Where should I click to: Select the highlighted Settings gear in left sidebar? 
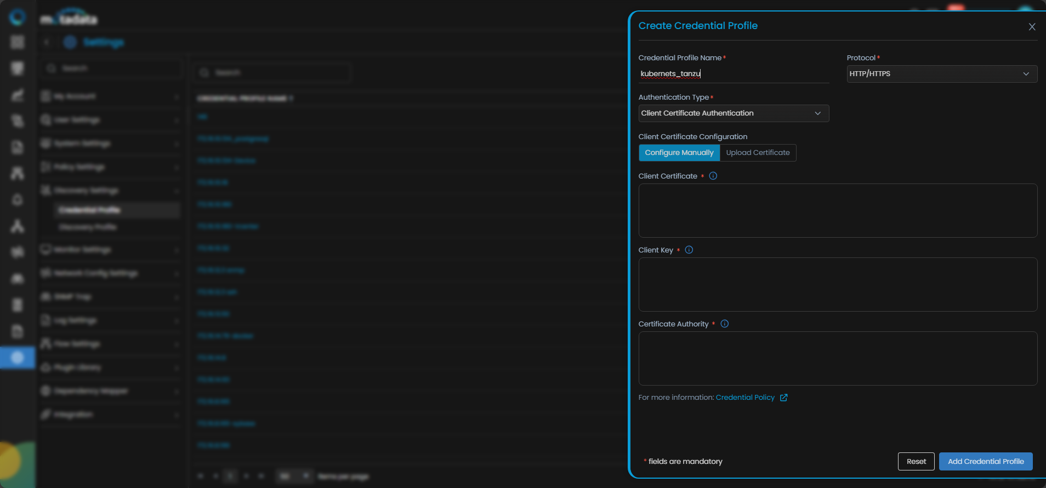[x=18, y=358]
